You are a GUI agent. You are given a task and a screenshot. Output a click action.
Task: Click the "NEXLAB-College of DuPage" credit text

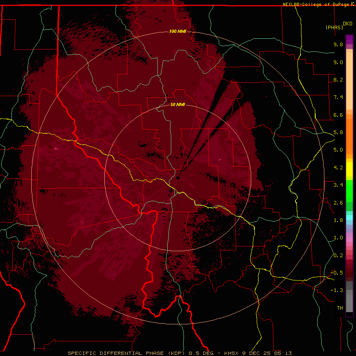[316, 4]
